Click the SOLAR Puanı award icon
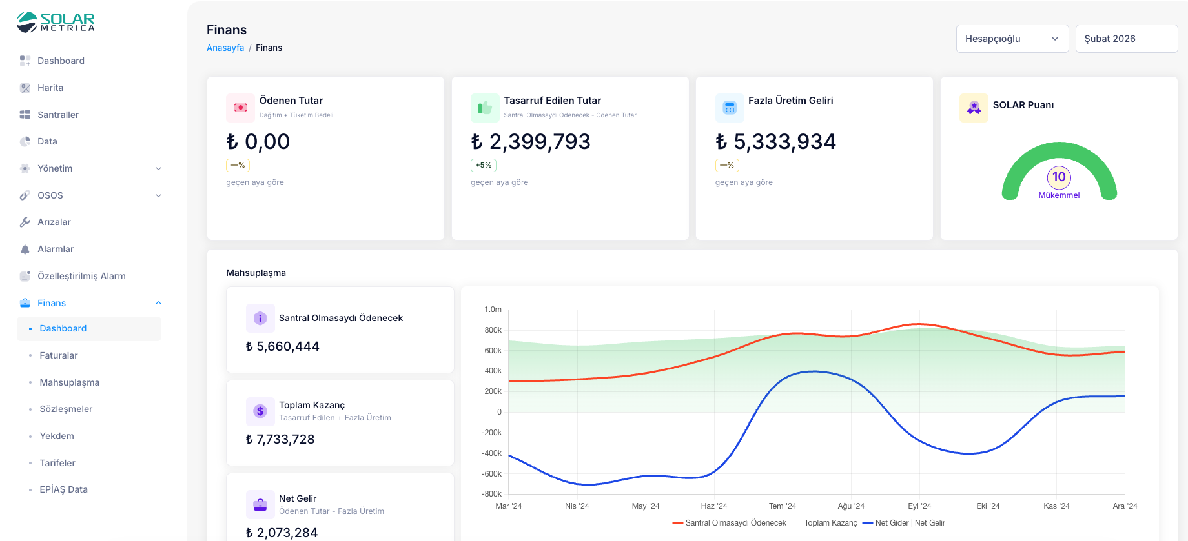This screenshot has width=1188, height=541. click(x=974, y=108)
